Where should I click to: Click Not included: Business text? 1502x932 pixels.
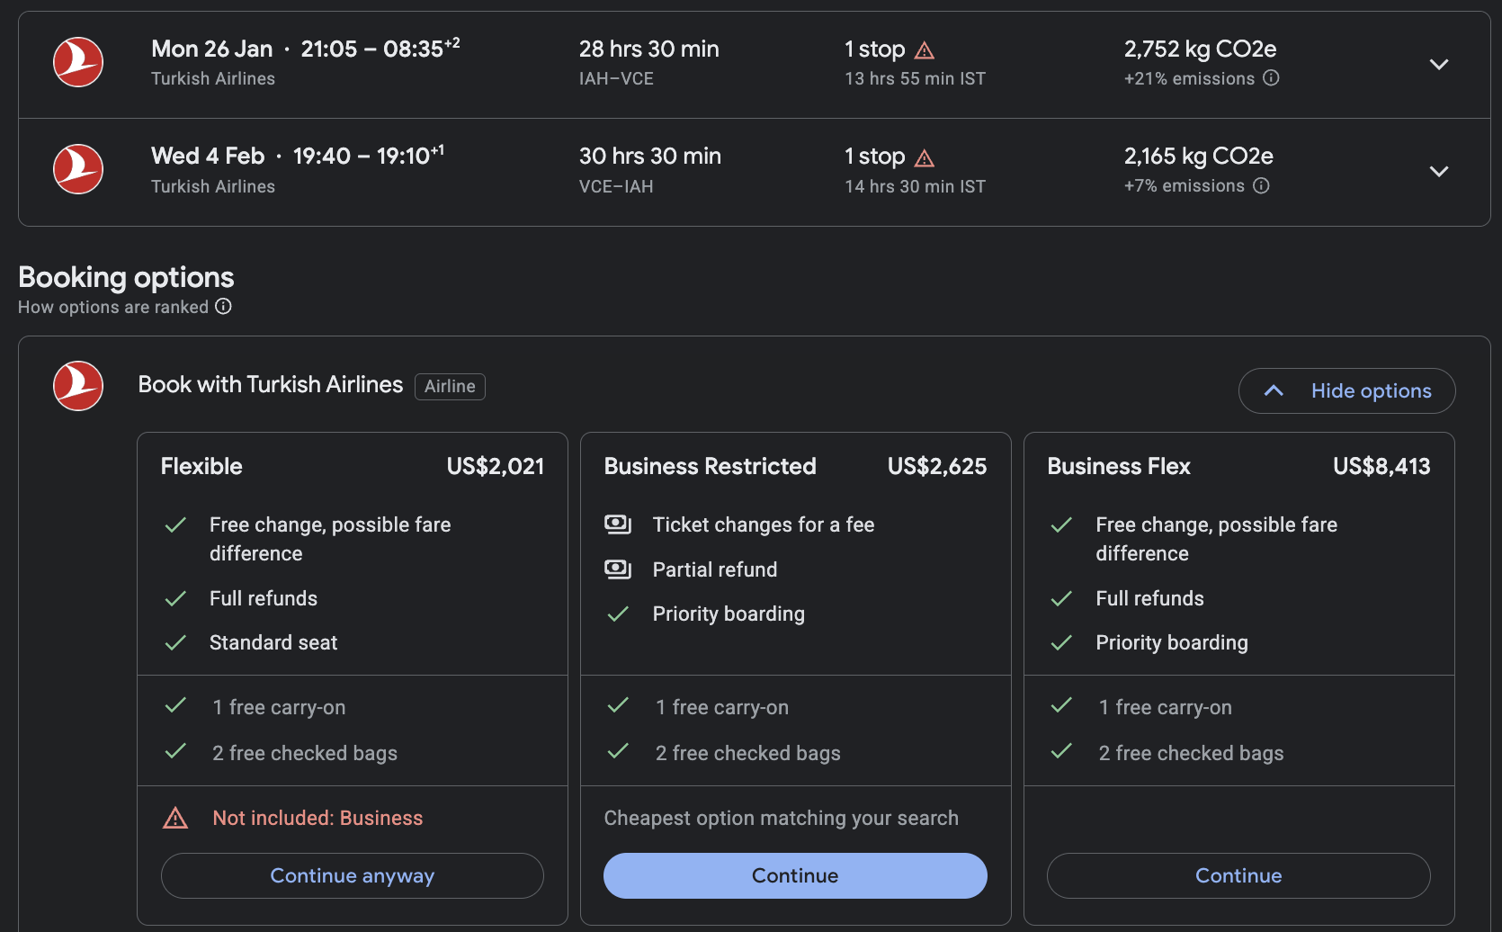tap(317, 818)
